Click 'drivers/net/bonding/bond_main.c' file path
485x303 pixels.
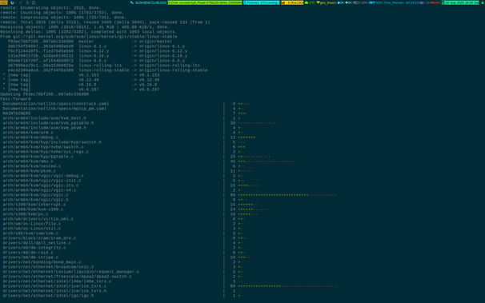point(42,262)
